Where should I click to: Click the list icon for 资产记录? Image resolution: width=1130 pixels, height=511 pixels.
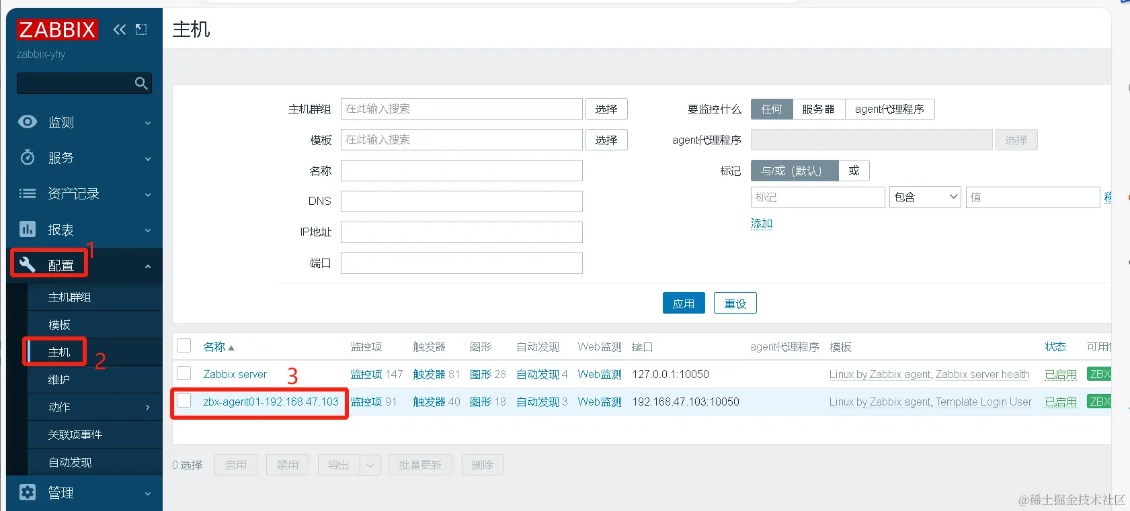coord(28,193)
